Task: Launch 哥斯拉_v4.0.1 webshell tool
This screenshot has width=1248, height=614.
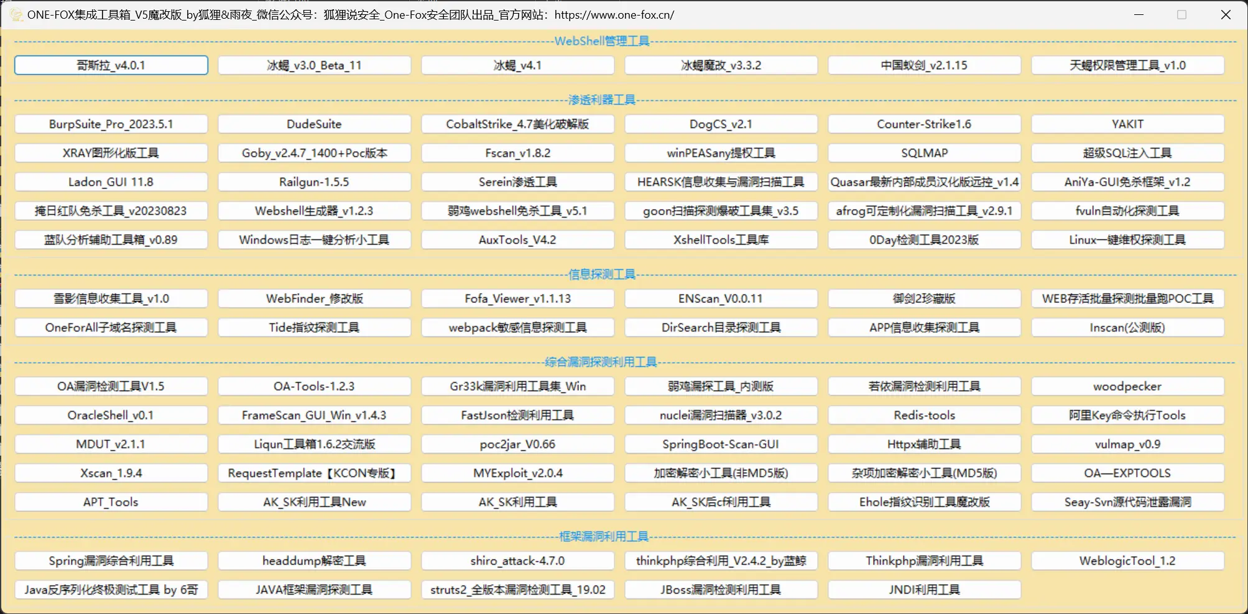Action: tap(111, 65)
